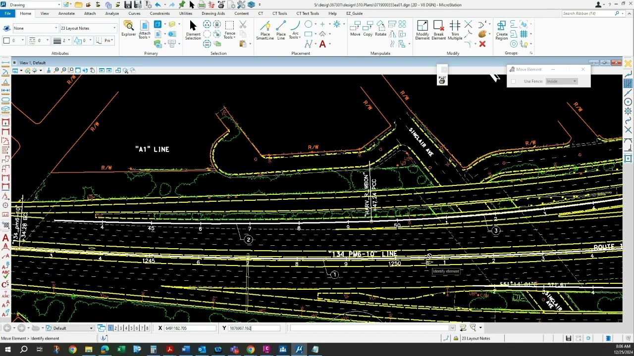Screen dimensions: 634x356
Task: Open Google Chrome from the taskbar
Action: (x=72, y=350)
